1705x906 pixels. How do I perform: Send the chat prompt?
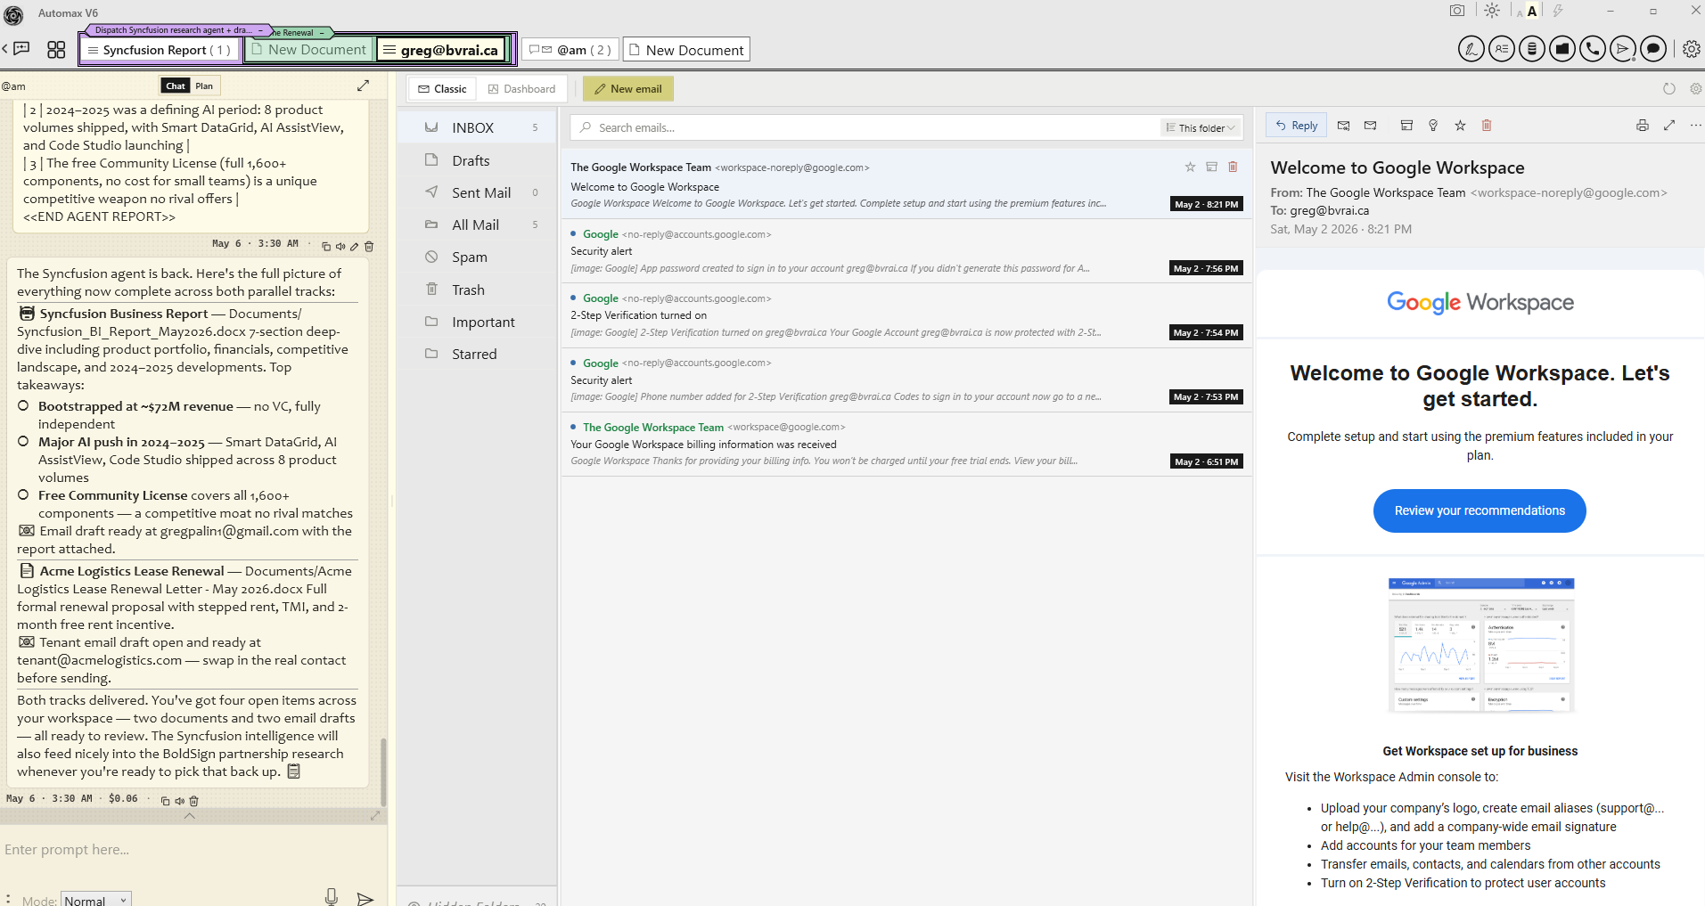[x=365, y=898]
